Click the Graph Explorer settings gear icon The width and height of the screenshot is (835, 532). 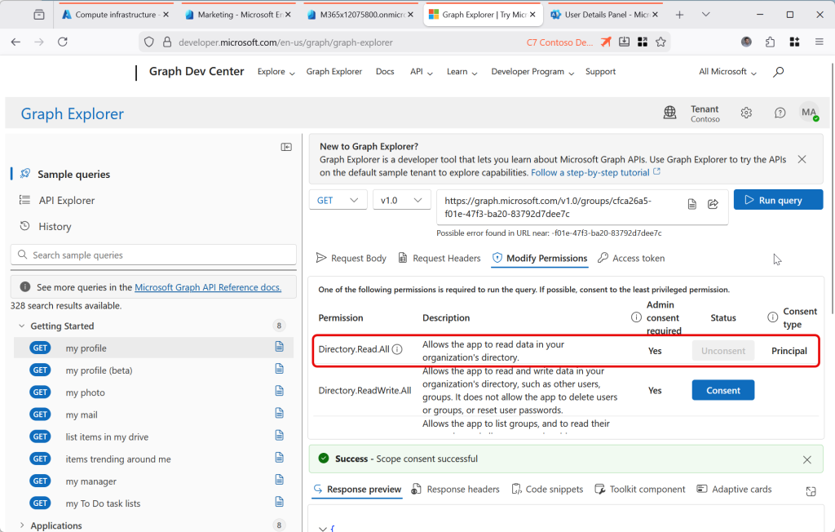tap(746, 113)
